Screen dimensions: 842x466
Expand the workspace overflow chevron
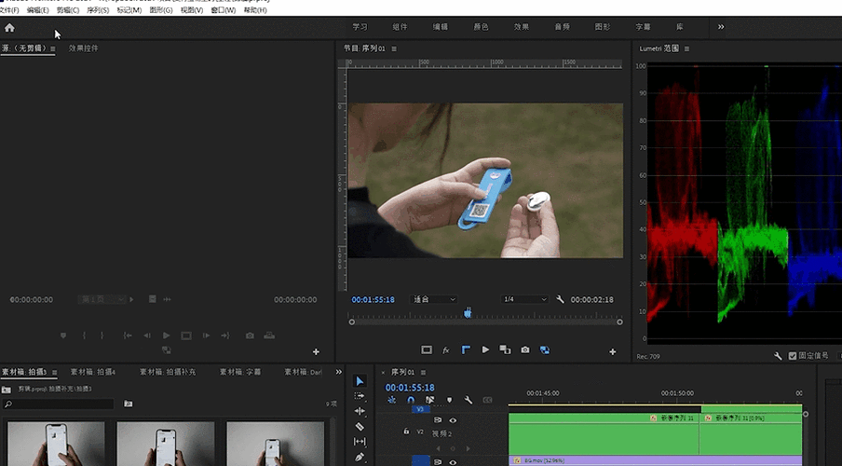(720, 27)
